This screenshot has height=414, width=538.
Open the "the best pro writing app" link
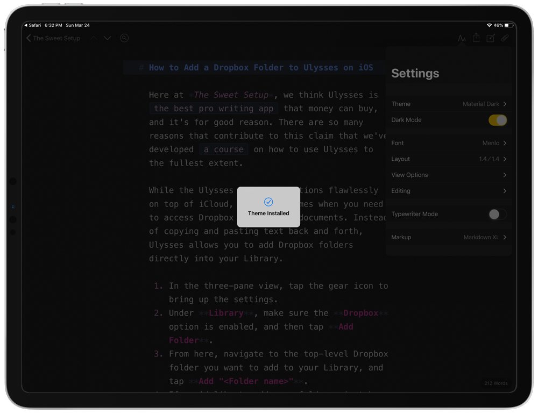coord(214,109)
